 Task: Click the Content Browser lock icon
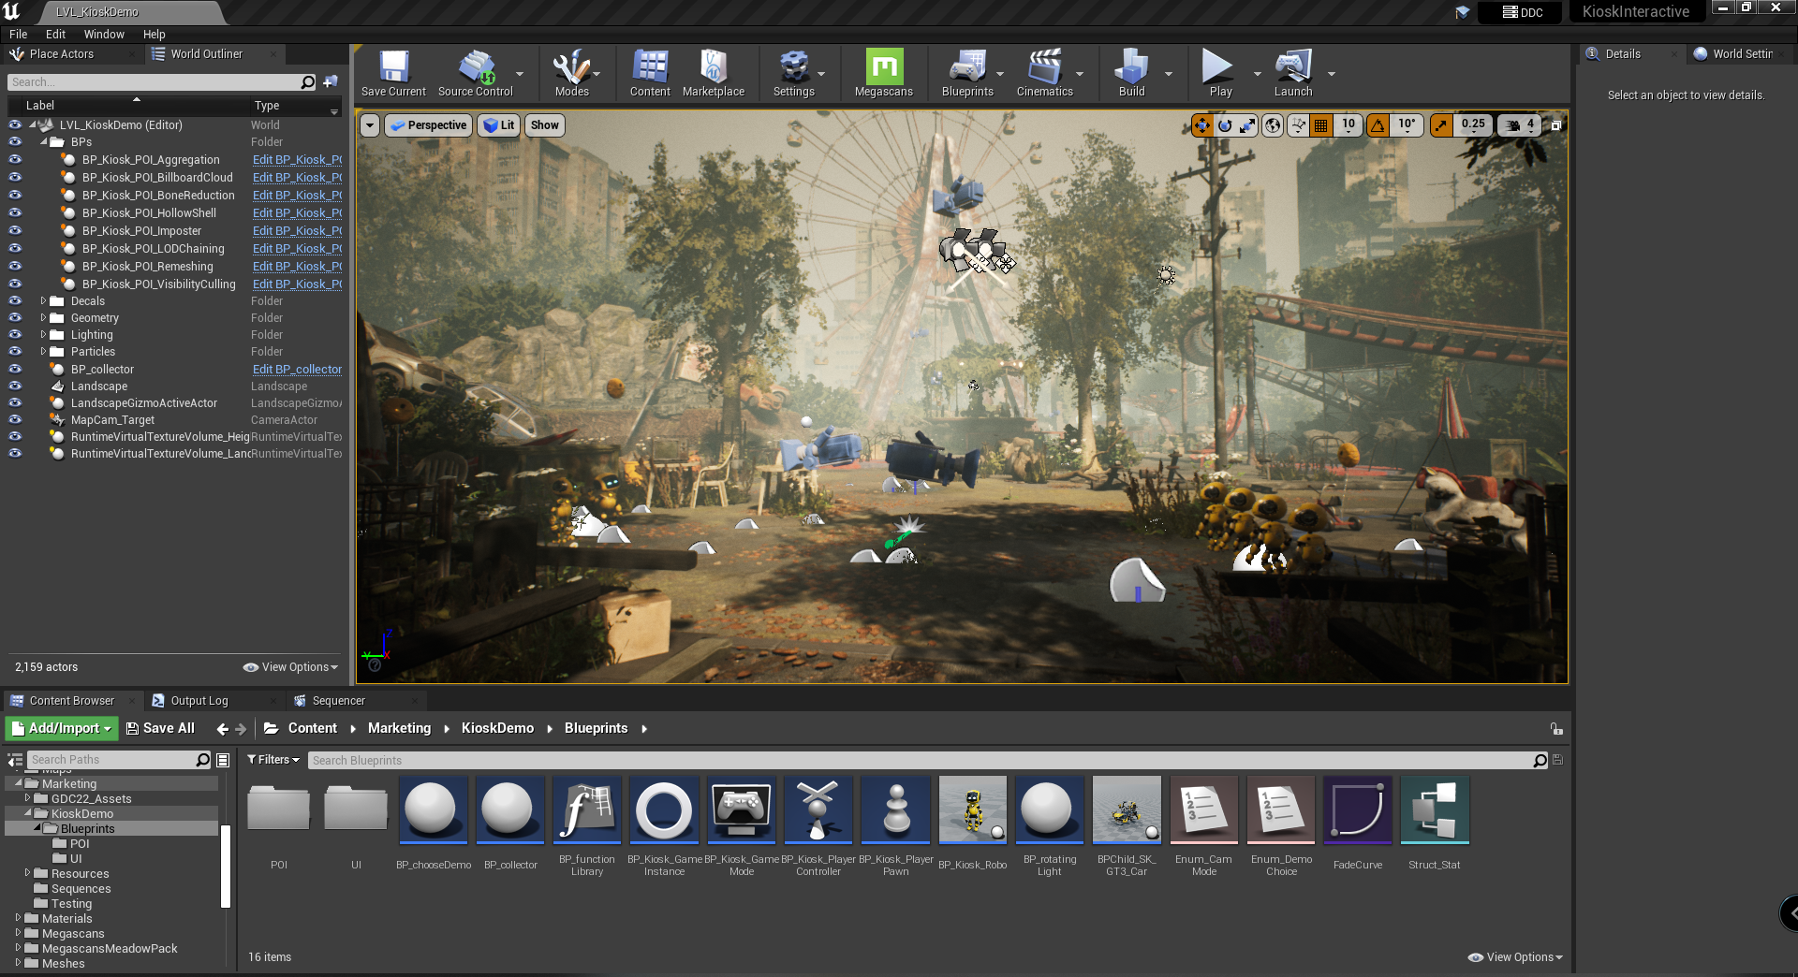pos(1555,729)
